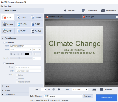Viewport: 118px width, 102px height.
Task: Check the Printing restriction box
Action: point(17,79)
